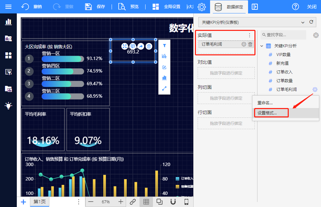Open the comment icon on the selected widget

click(x=133, y=46)
